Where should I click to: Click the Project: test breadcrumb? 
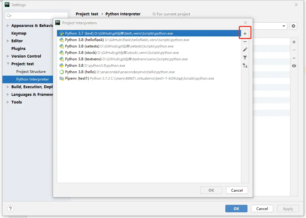coord(87,14)
